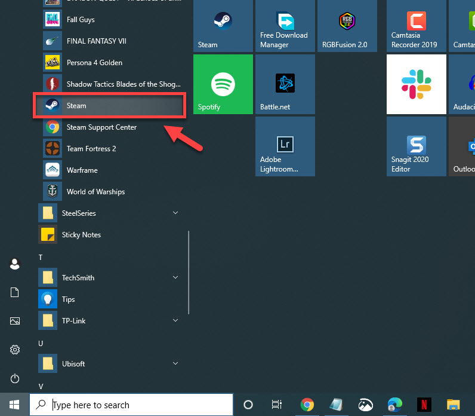The height and width of the screenshot is (416, 475).
Task: Click the letter T section header
Action: 41,258
